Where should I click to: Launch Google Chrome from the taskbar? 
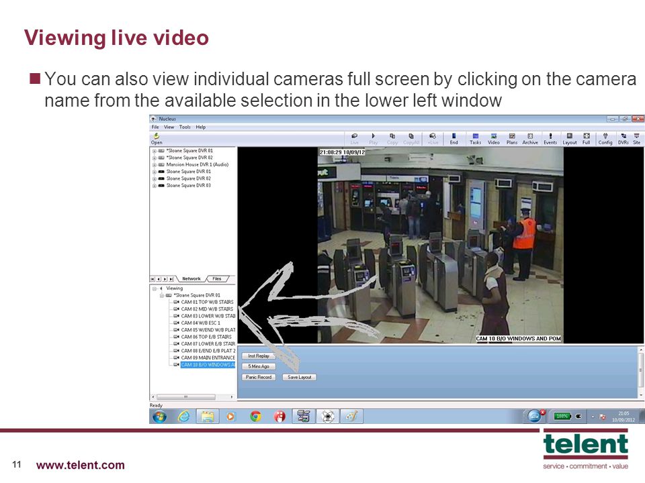point(255,417)
